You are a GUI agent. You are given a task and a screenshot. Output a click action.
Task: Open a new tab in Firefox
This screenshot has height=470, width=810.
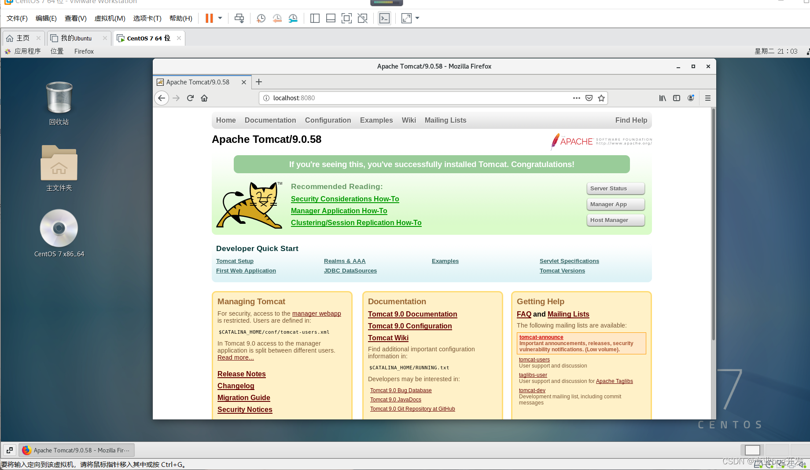pyautogui.click(x=259, y=82)
